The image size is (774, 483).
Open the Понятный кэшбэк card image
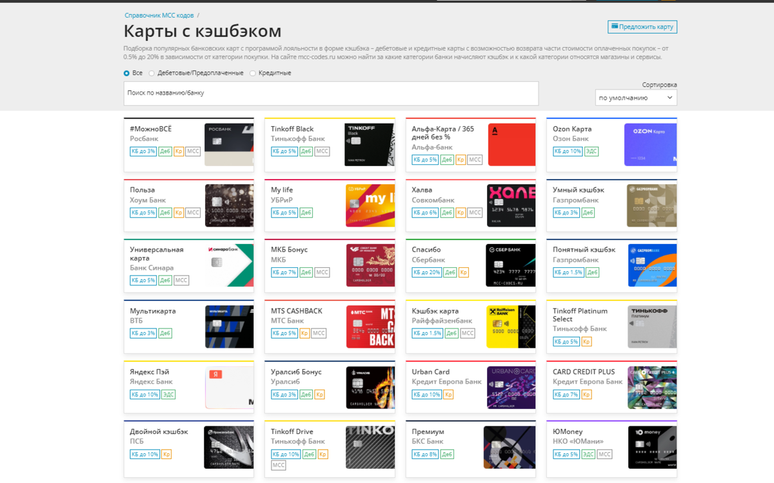[652, 265]
